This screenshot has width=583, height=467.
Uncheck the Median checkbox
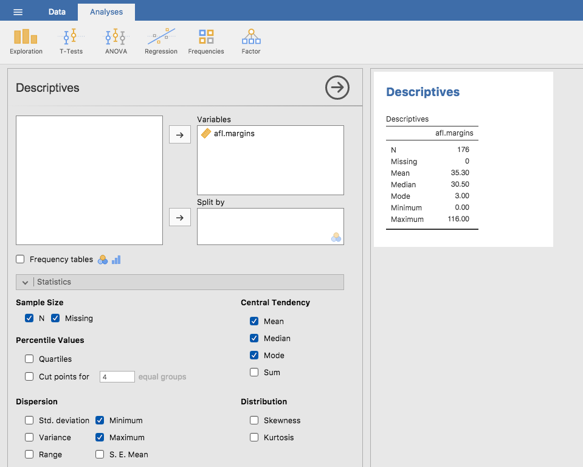click(x=254, y=338)
